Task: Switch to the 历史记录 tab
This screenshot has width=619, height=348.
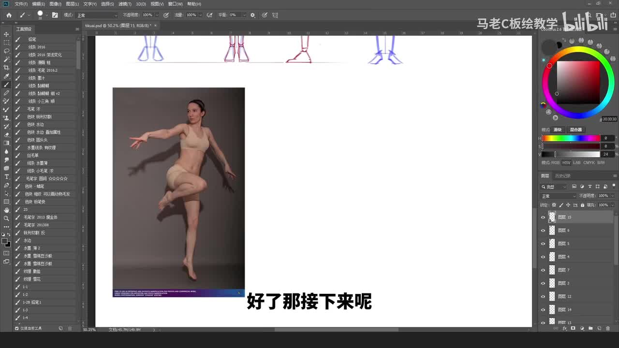Action: [562, 176]
